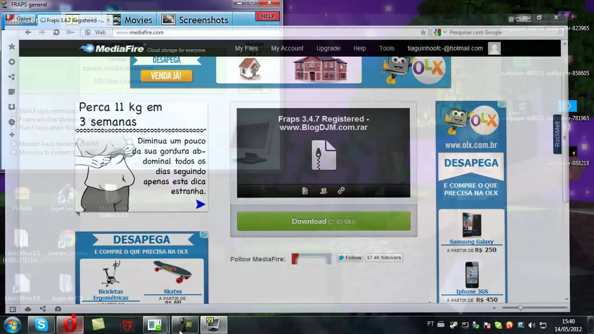Toggle the Monitor Aero desktop (DWM) checkbox
Viewport: 594px width, 334px height.
(14, 144)
